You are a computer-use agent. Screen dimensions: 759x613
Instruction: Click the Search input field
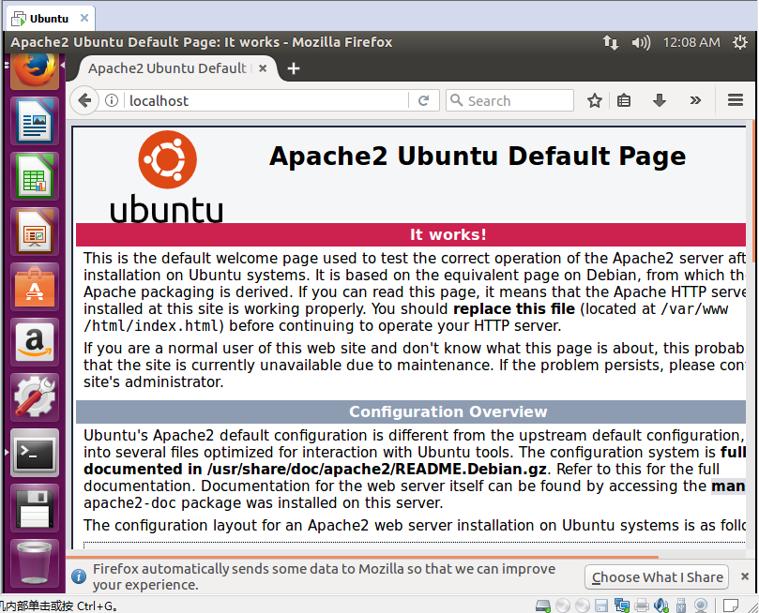click(x=509, y=100)
